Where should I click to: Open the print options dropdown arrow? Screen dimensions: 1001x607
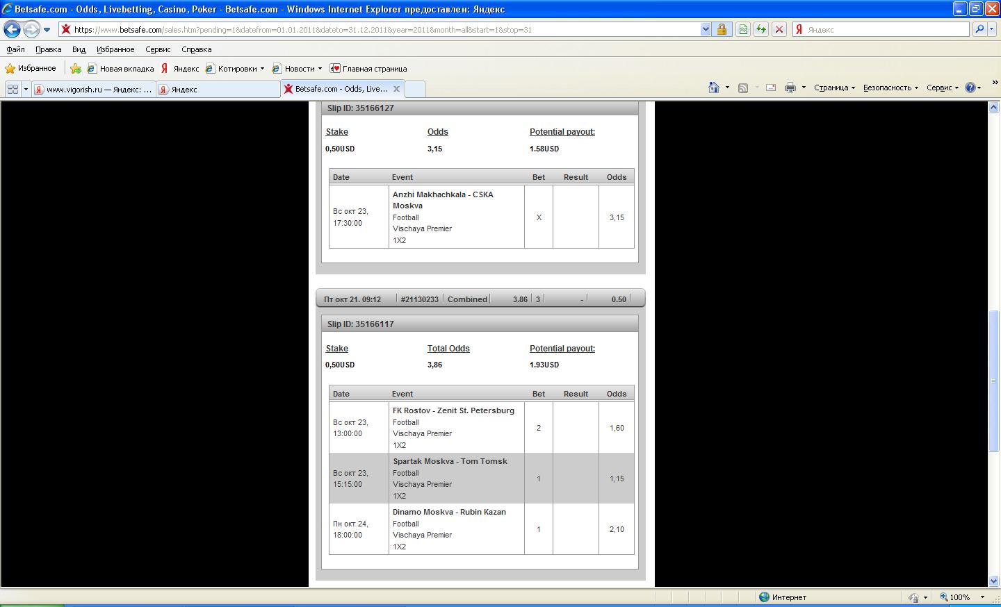pos(804,88)
